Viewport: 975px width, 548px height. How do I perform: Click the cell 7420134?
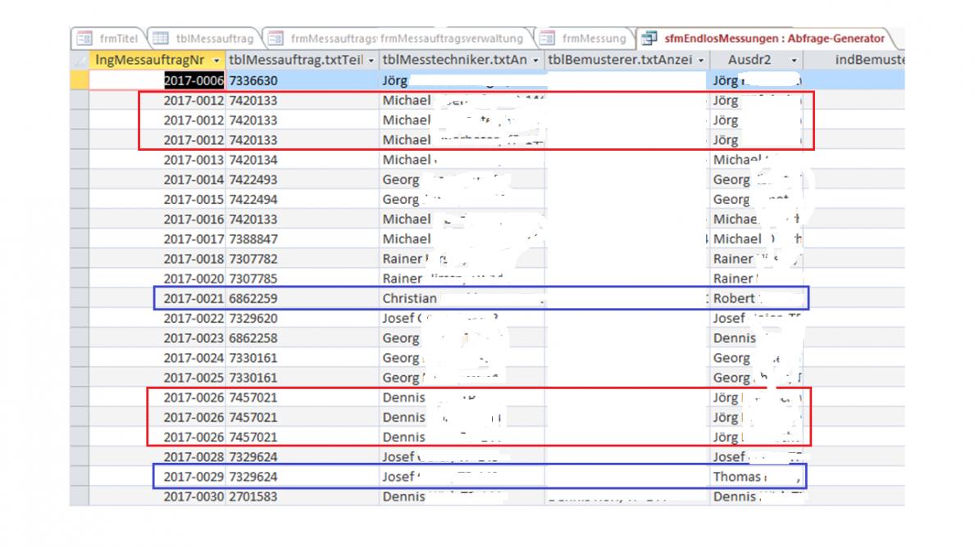[x=303, y=160]
